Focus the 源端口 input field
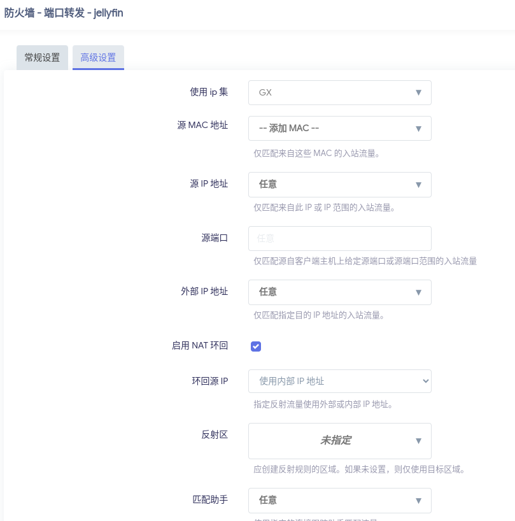The height and width of the screenshot is (521, 515). tap(339, 238)
